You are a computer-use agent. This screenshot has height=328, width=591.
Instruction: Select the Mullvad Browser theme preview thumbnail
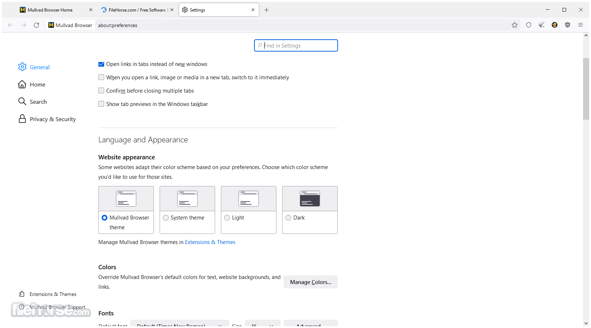126,199
